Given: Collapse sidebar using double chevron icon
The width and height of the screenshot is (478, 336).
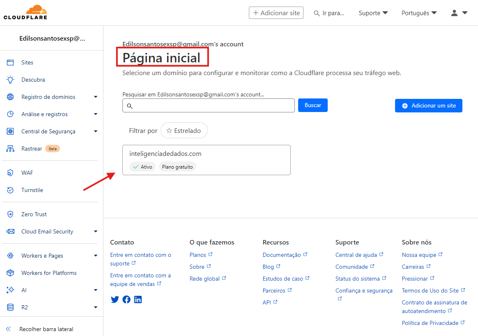Looking at the screenshot, I should [x=8, y=329].
